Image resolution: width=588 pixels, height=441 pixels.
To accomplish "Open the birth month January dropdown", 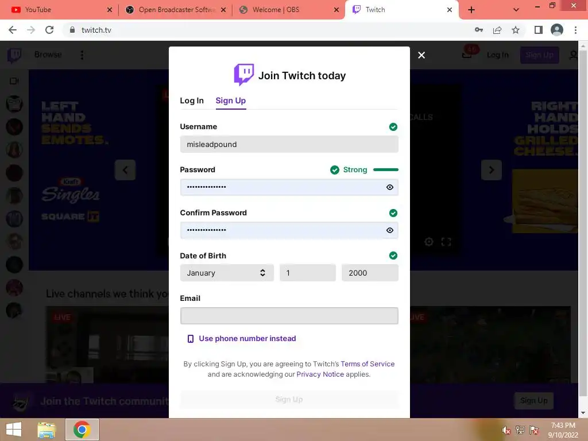I will (x=227, y=273).
